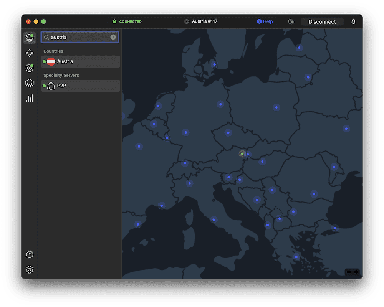This screenshot has width=384, height=307.
Task: Select the Czech Republic map pin
Action: (228, 133)
